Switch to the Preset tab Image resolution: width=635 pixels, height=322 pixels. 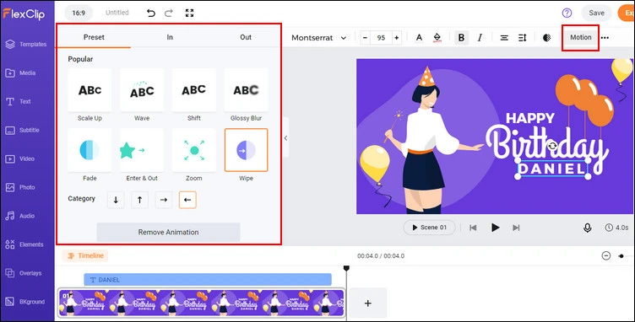(x=94, y=37)
